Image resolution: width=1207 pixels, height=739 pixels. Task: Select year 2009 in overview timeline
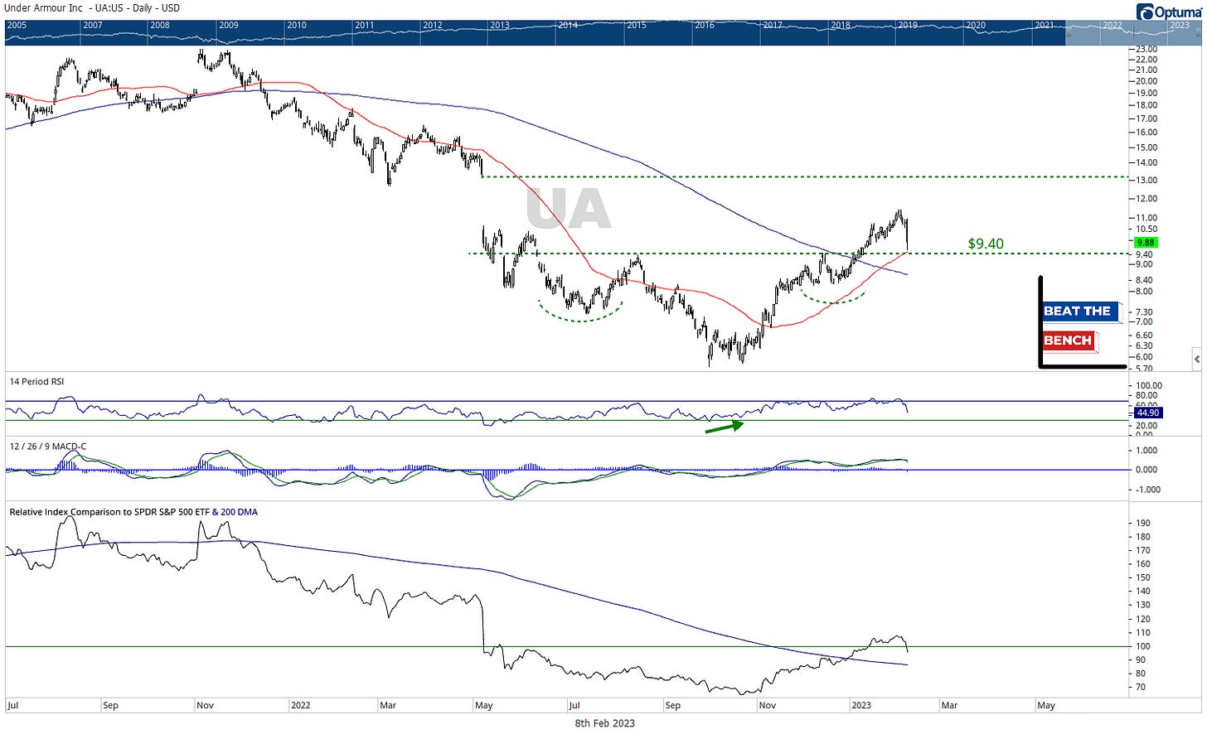click(x=228, y=25)
